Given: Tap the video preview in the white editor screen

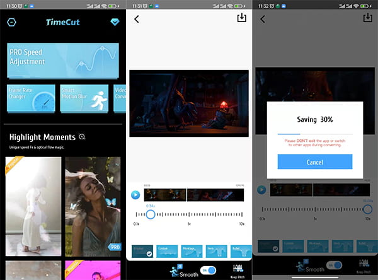Looking at the screenshot, I should [x=189, y=103].
